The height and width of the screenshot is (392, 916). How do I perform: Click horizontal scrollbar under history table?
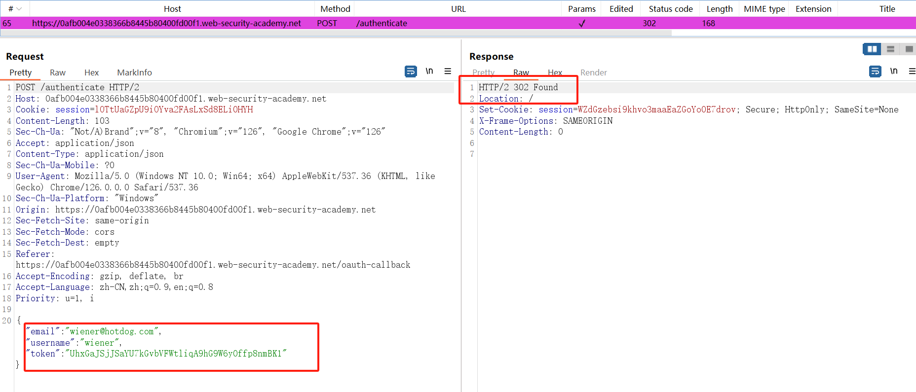point(336,33)
